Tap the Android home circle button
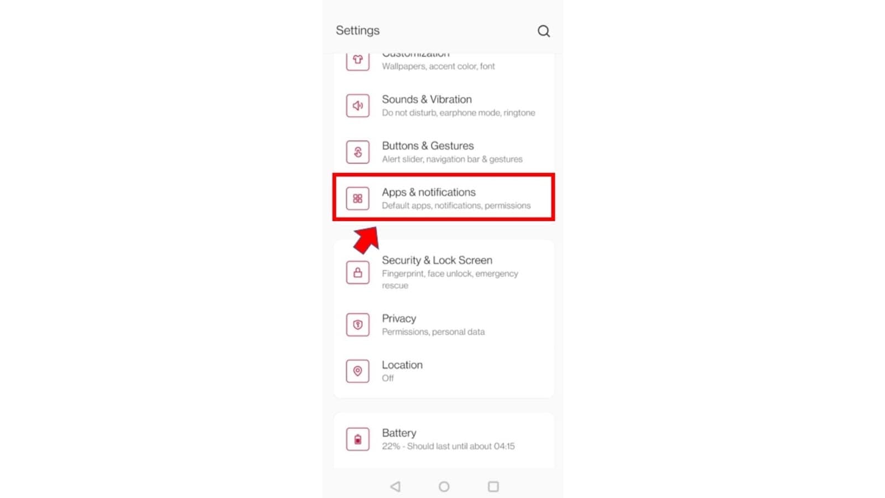This screenshot has width=885, height=498. 444,486
